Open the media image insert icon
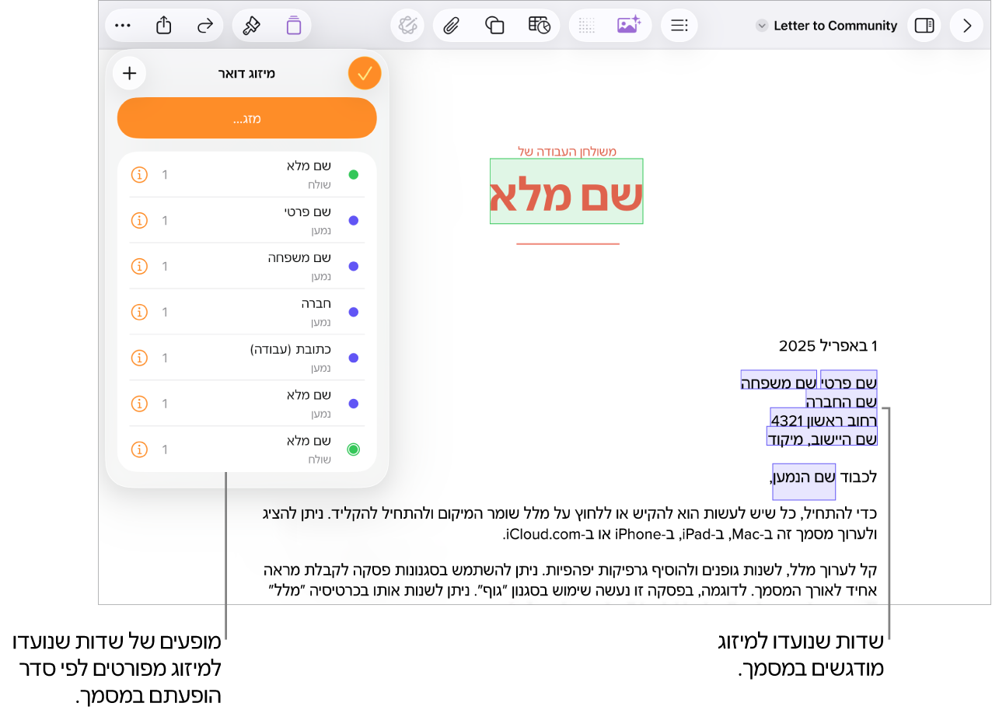 (x=628, y=26)
